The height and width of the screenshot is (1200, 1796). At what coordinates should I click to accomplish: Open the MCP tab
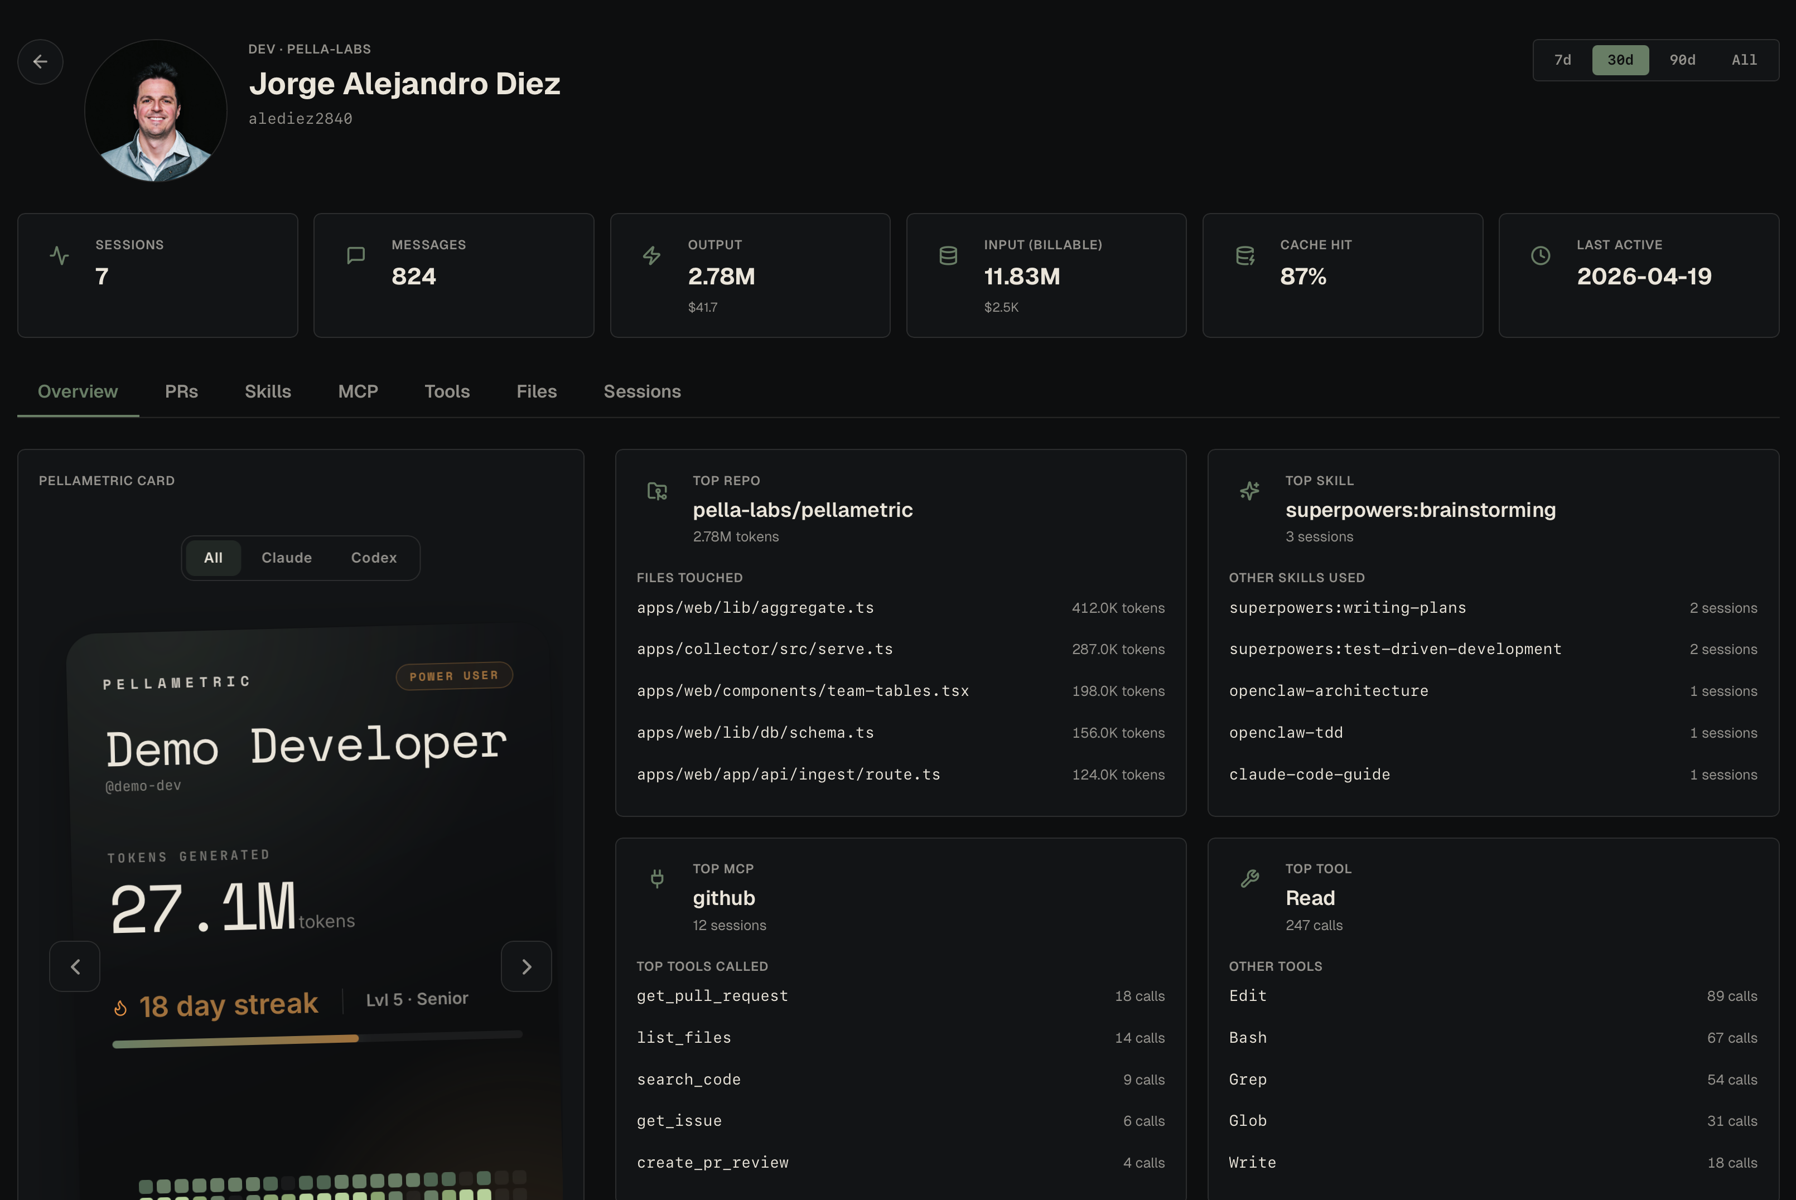358,391
